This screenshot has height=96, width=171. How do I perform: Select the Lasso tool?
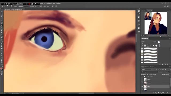pyautogui.click(x=2, y=16)
